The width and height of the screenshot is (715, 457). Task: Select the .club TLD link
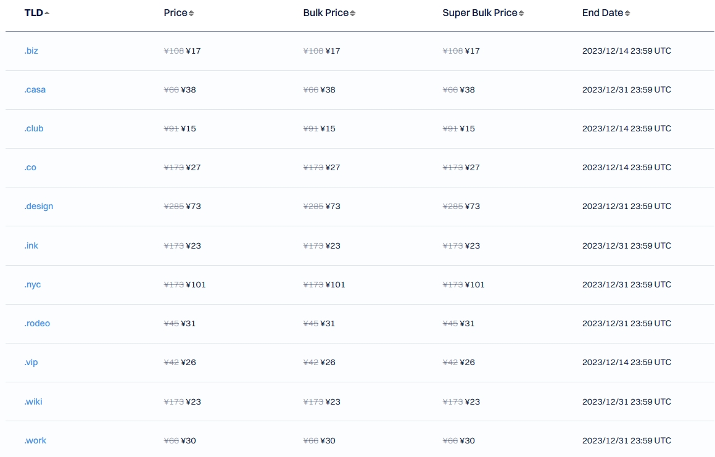34,128
